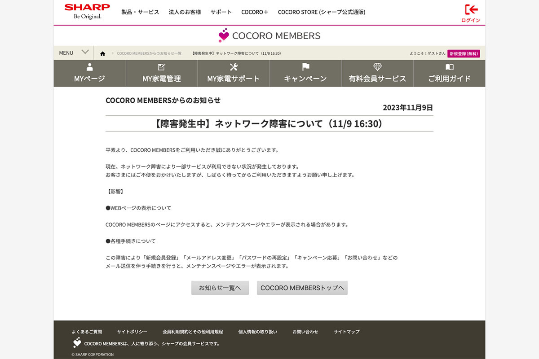Open COCORO+ in top navigation

coord(255,12)
